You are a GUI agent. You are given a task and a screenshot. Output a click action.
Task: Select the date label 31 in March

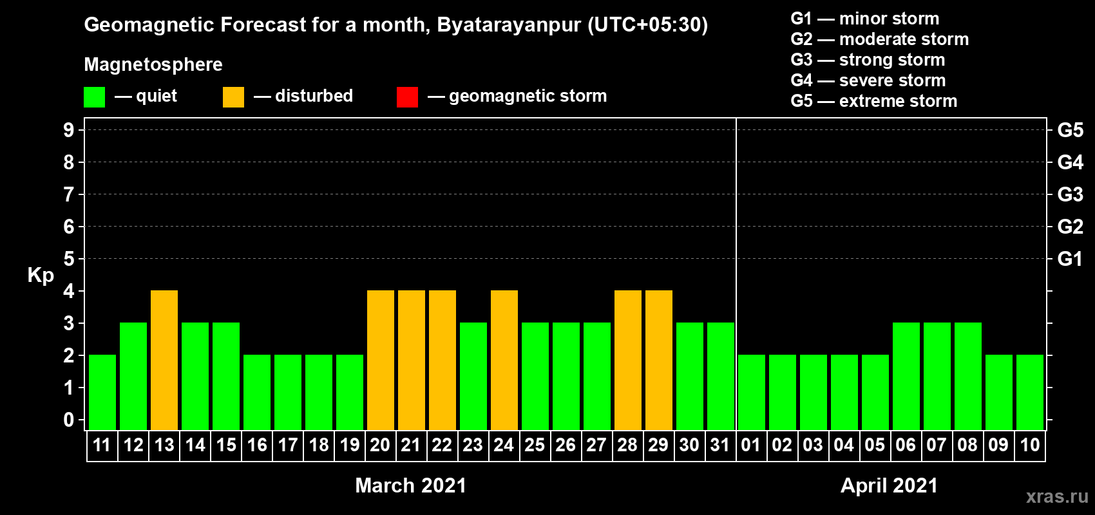pos(720,445)
